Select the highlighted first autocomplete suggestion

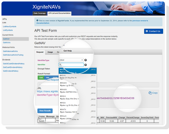click(78, 71)
